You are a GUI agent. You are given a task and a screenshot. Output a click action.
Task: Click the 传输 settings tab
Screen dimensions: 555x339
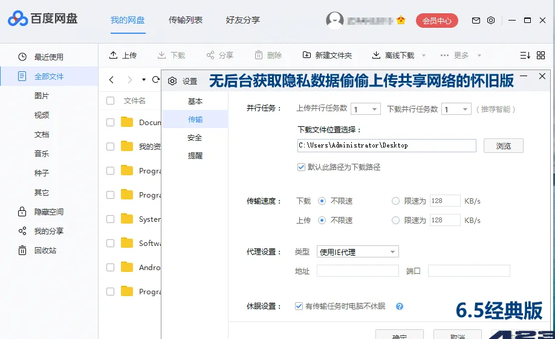pyautogui.click(x=195, y=119)
